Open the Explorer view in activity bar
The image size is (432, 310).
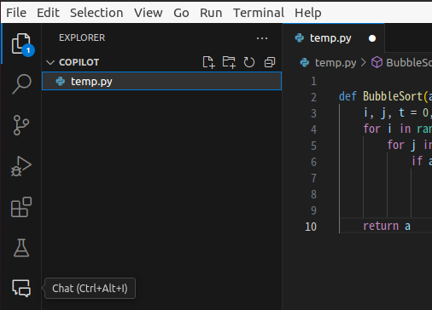(21, 44)
